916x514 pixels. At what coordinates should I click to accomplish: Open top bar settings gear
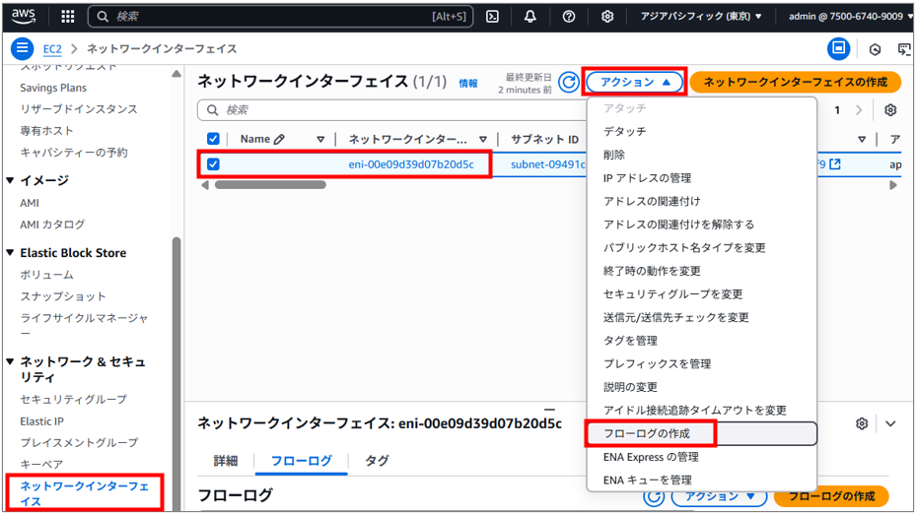607,17
